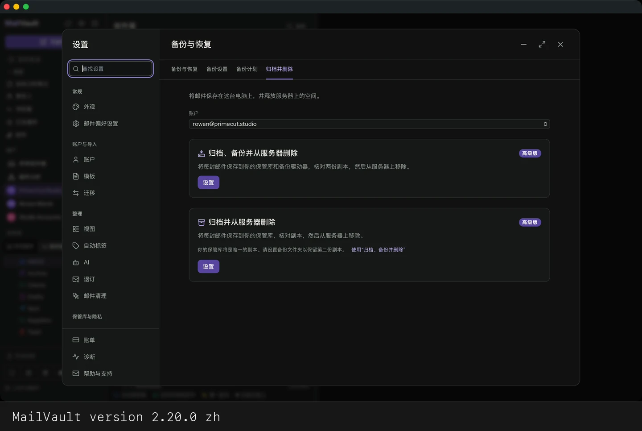Open 账单 billing page
Image resolution: width=642 pixels, height=431 pixels.
click(x=111, y=340)
